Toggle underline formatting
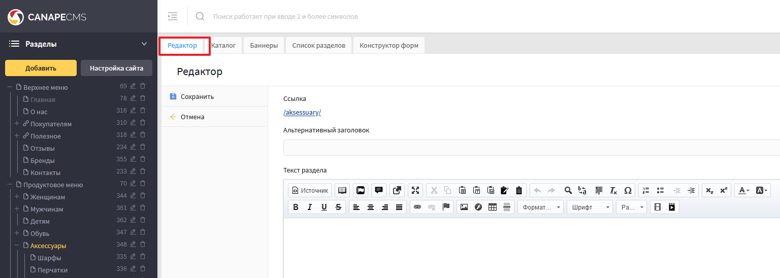Screen dimensions: 780x278 324,207
